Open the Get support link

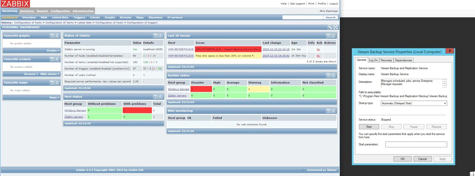(297, 4)
